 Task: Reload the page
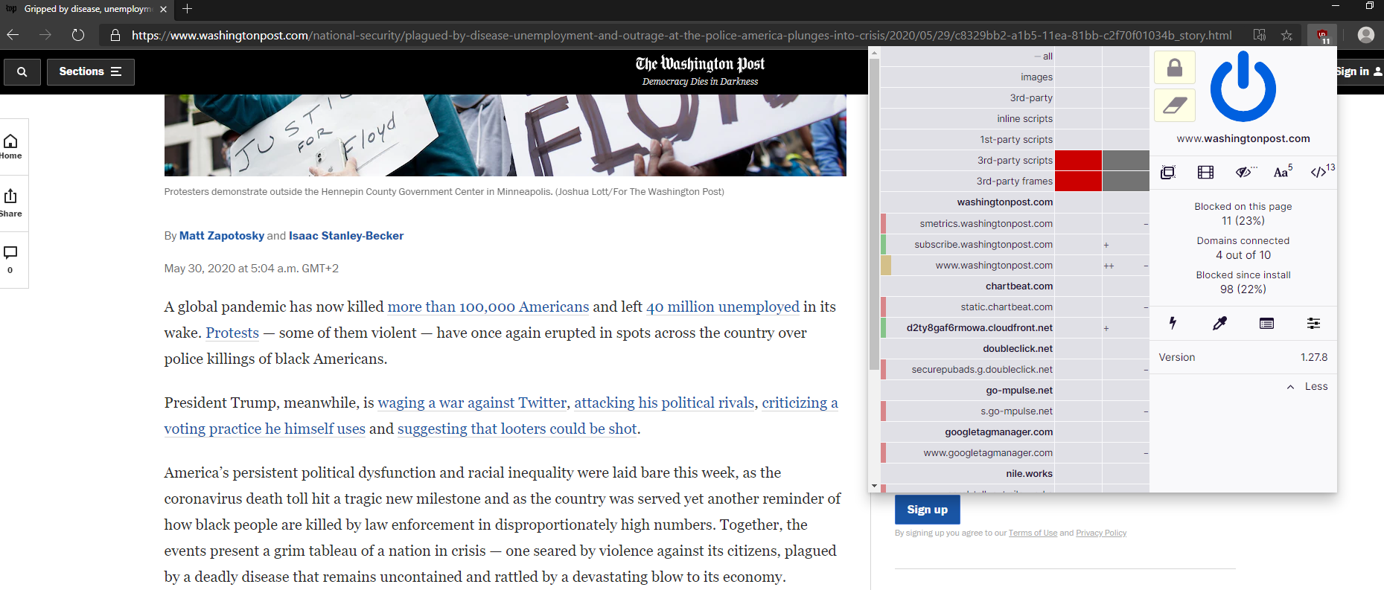[x=78, y=35]
